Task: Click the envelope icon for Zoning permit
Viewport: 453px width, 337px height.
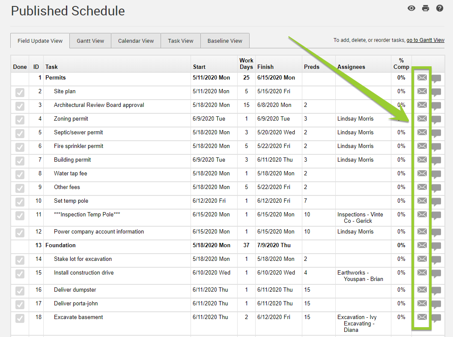Action: (x=422, y=118)
